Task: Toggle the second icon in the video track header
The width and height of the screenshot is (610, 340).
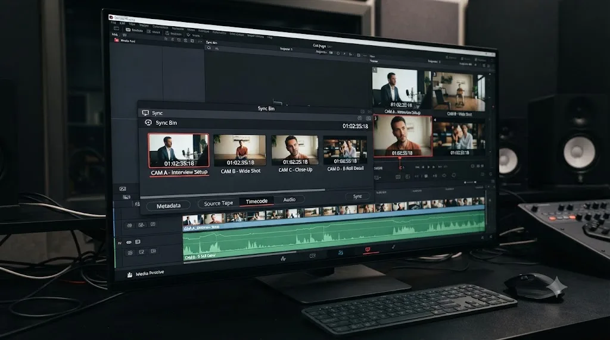Action: point(141,225)
